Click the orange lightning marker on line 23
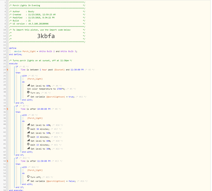Screen dimensions: 212x191 7,70
